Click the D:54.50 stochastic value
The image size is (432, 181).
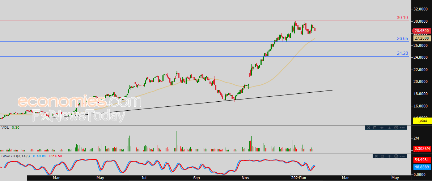(x=55, y=156)
